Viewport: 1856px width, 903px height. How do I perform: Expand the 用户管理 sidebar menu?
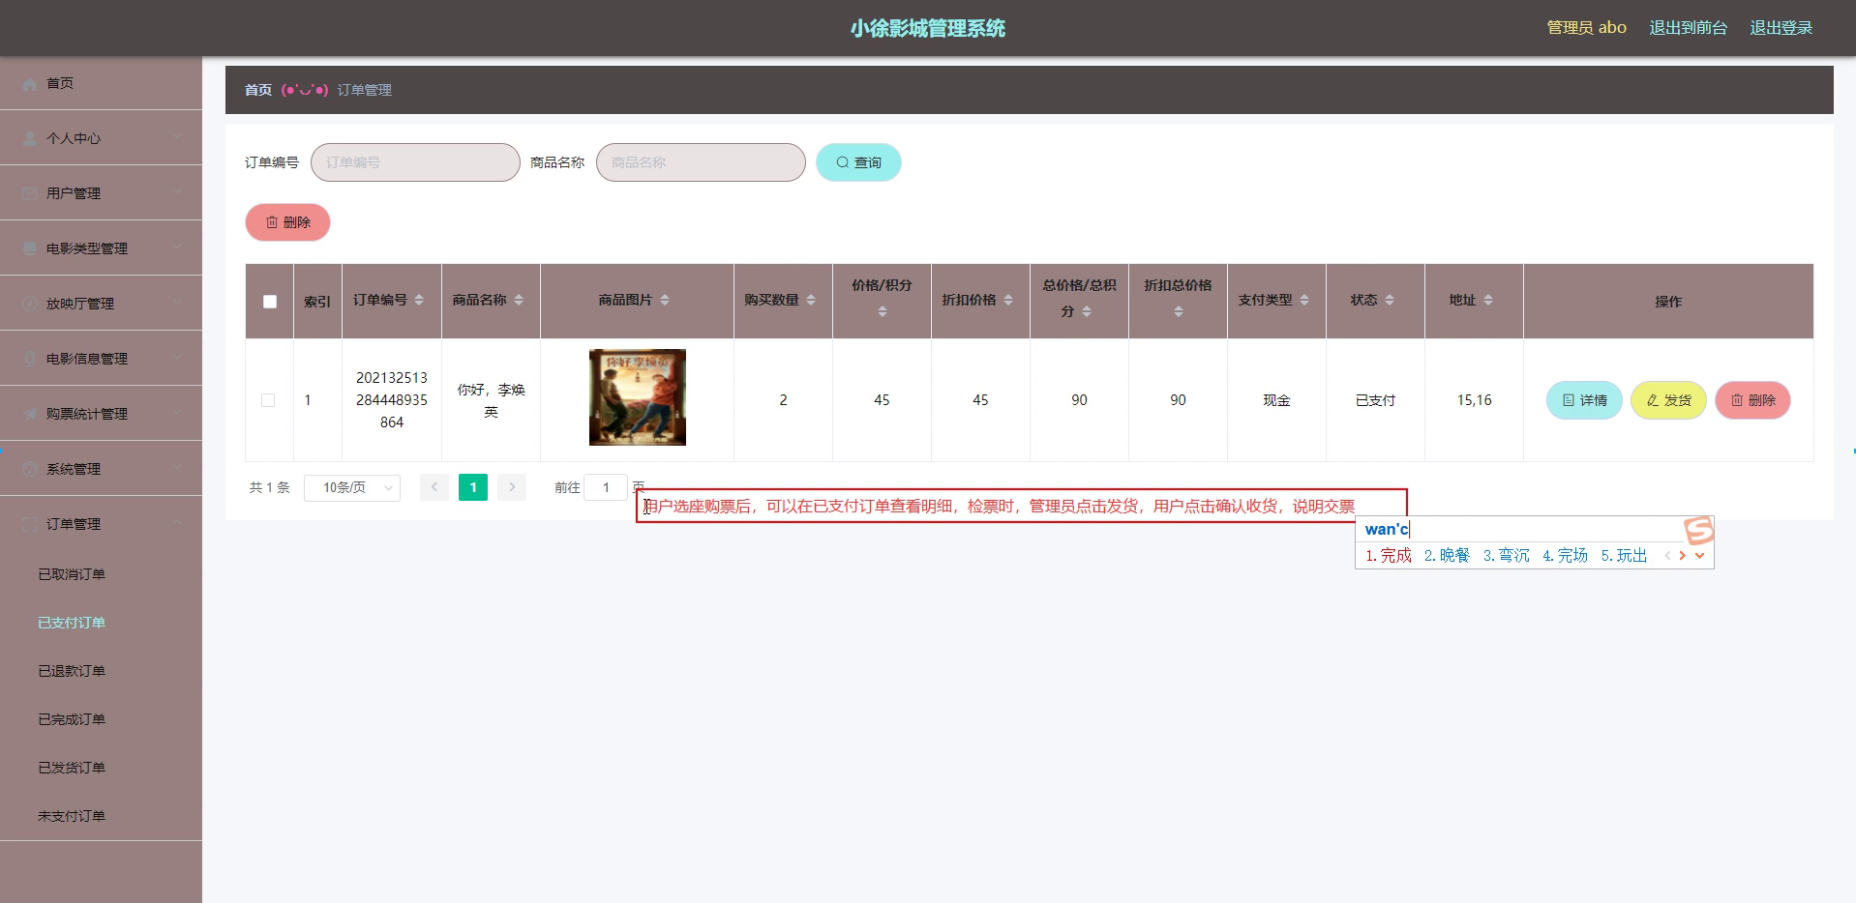point(177,193)
